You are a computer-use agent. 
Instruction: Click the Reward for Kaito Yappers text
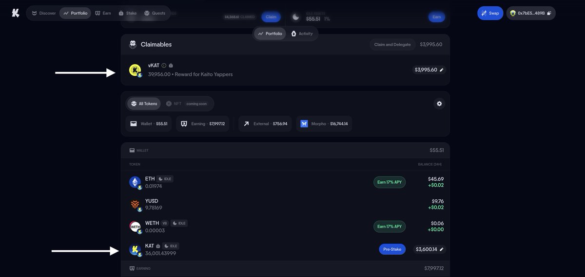[x=204, y=74]
